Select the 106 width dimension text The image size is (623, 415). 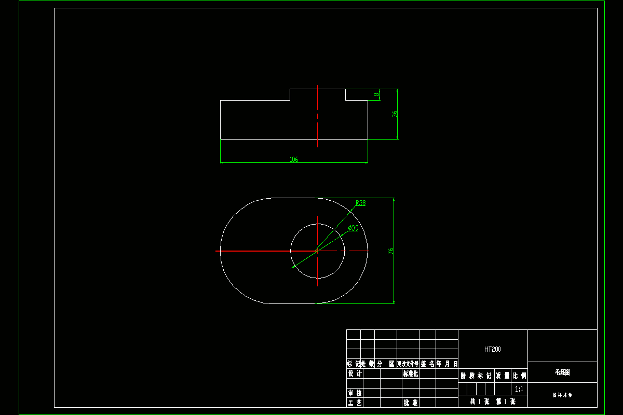pos(294,159)
